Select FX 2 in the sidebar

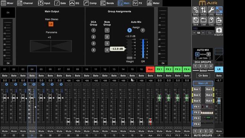coord(196,112)
